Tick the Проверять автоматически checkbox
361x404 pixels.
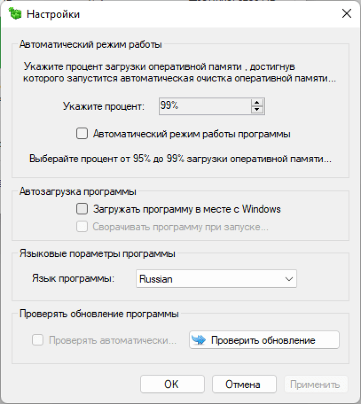click(x=38, y=341)
